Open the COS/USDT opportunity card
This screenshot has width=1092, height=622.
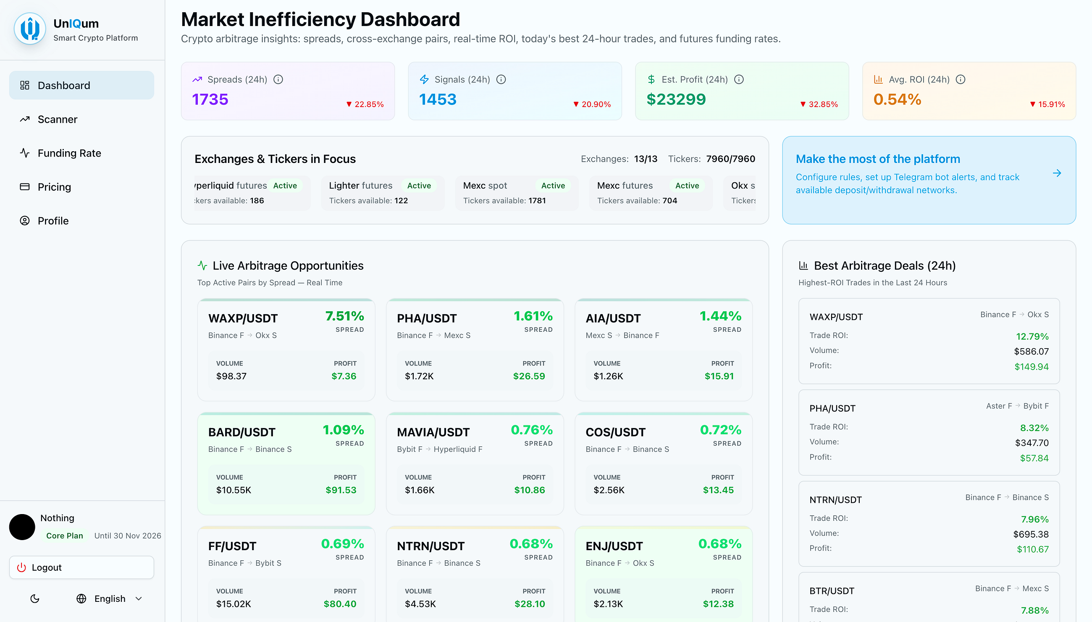pos(664,464)
